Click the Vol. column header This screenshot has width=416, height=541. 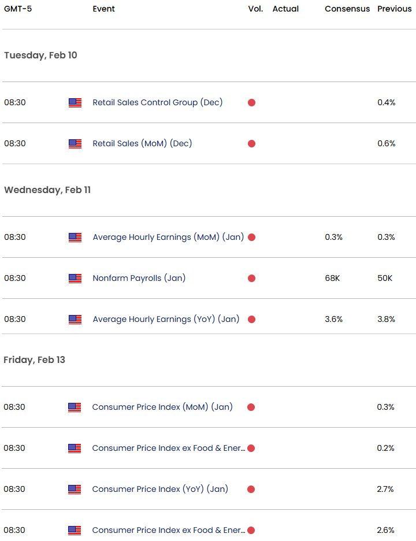(x=255, y=9)
